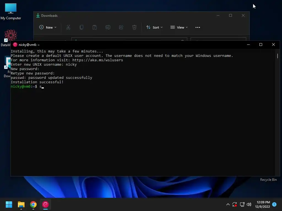Screen dimensions: 282x211
Task: Open File Explorer from the taskbar
Action: pos(21,204)
